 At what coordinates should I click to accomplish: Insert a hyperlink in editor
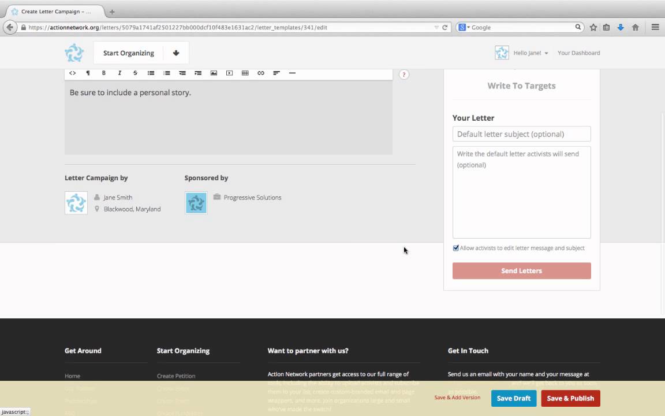[261, 73]
